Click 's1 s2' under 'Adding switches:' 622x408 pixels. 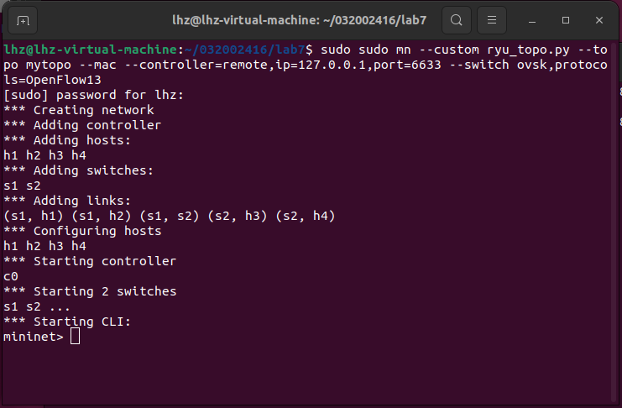pos(22,186)
